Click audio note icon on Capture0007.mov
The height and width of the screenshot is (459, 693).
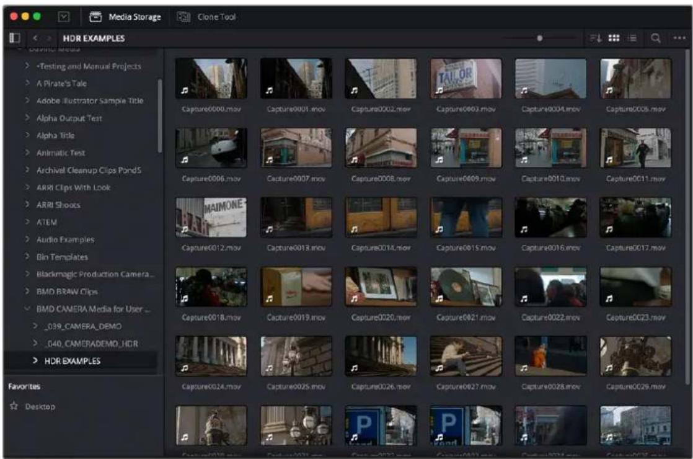tap(269, 160)
